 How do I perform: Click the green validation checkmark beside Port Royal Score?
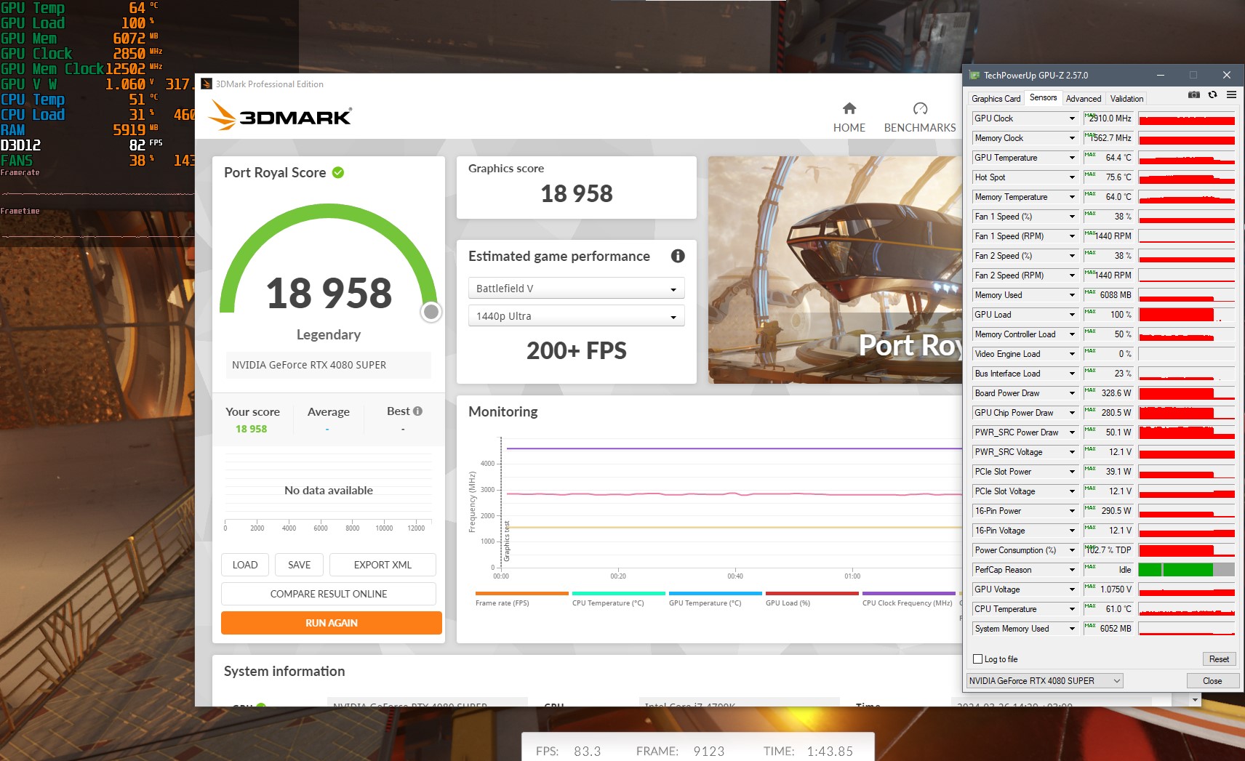338,172
